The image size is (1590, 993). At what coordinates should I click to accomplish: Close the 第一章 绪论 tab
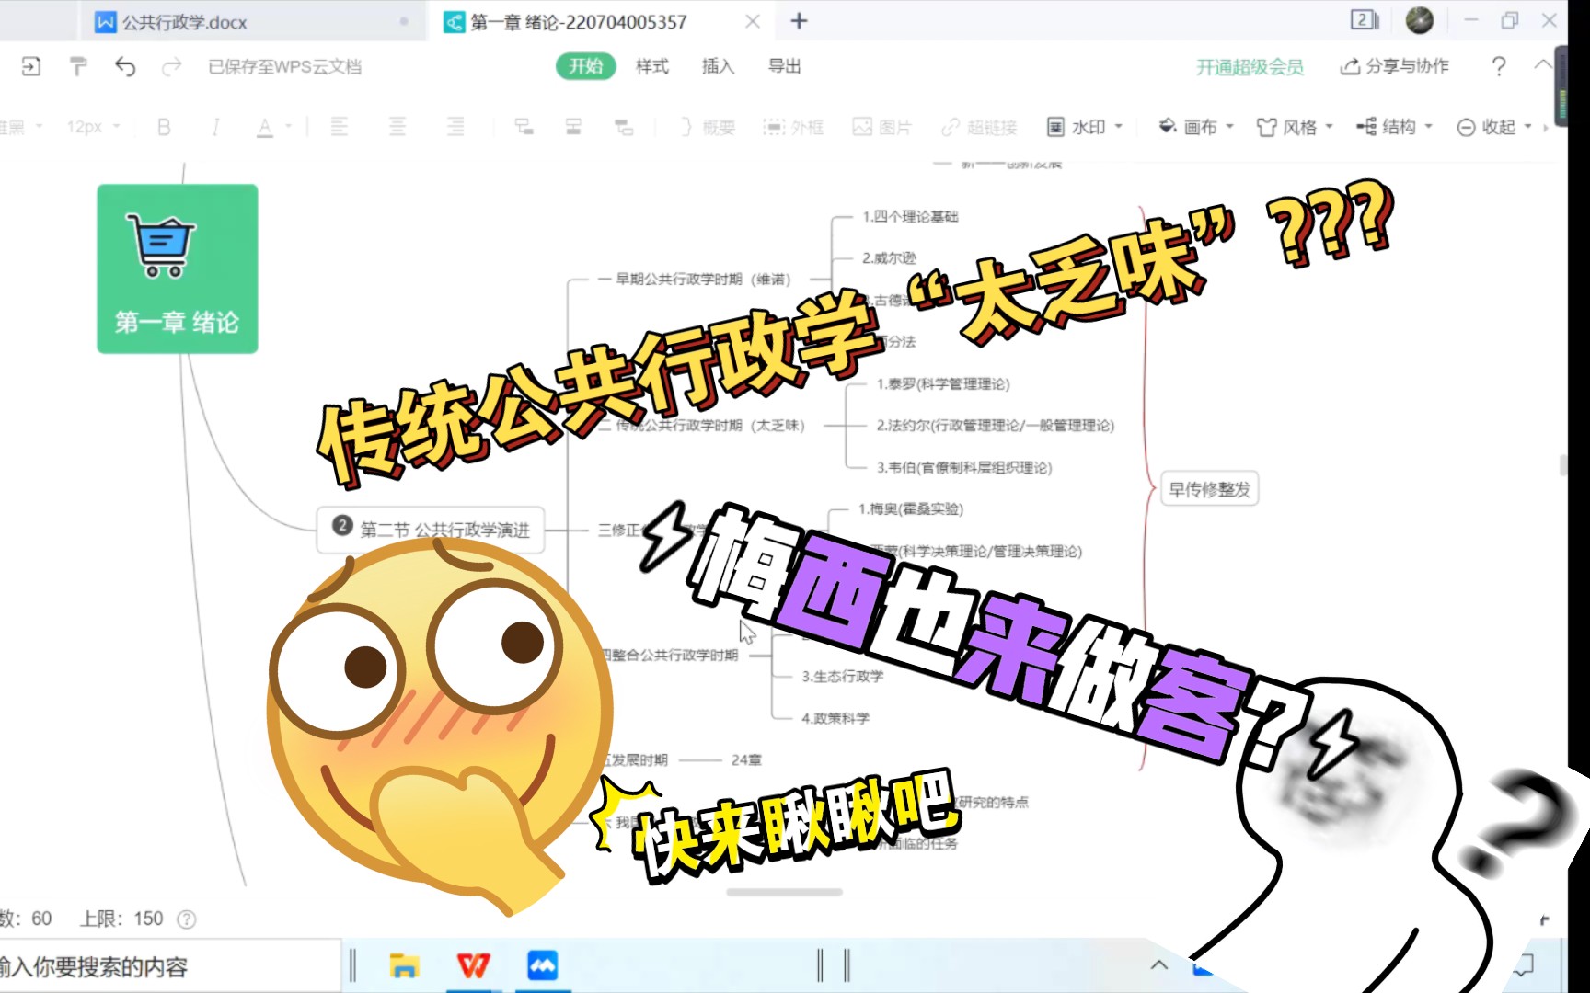[753, 21]
